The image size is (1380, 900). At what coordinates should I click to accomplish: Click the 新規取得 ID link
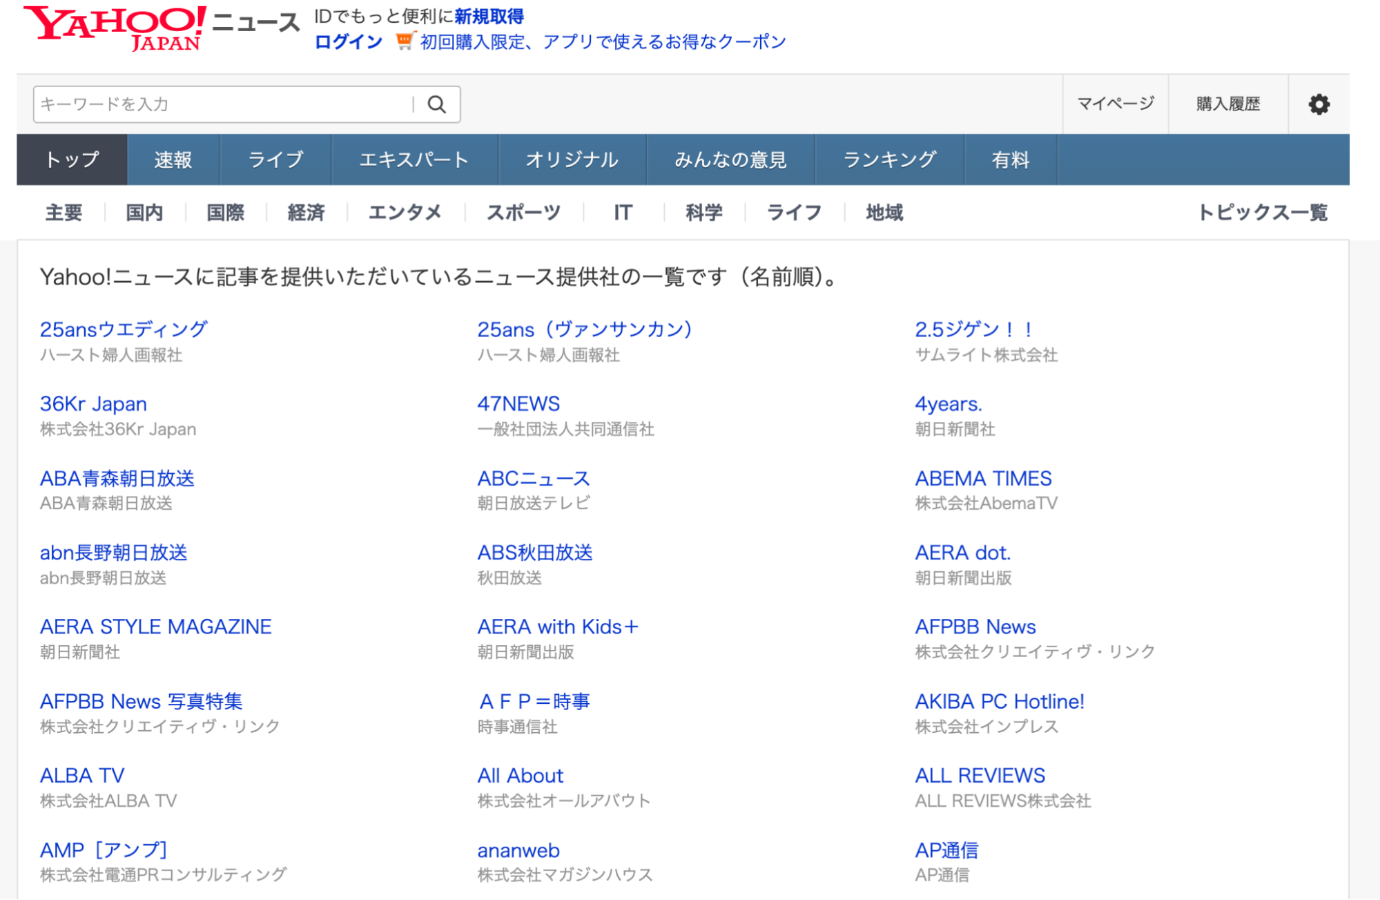tap(489, 16)
